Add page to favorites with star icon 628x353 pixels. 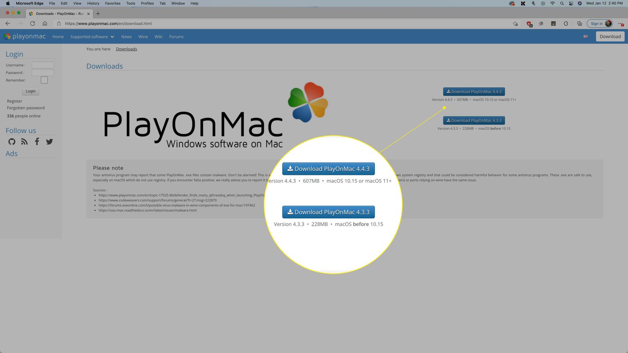[515, 24]
